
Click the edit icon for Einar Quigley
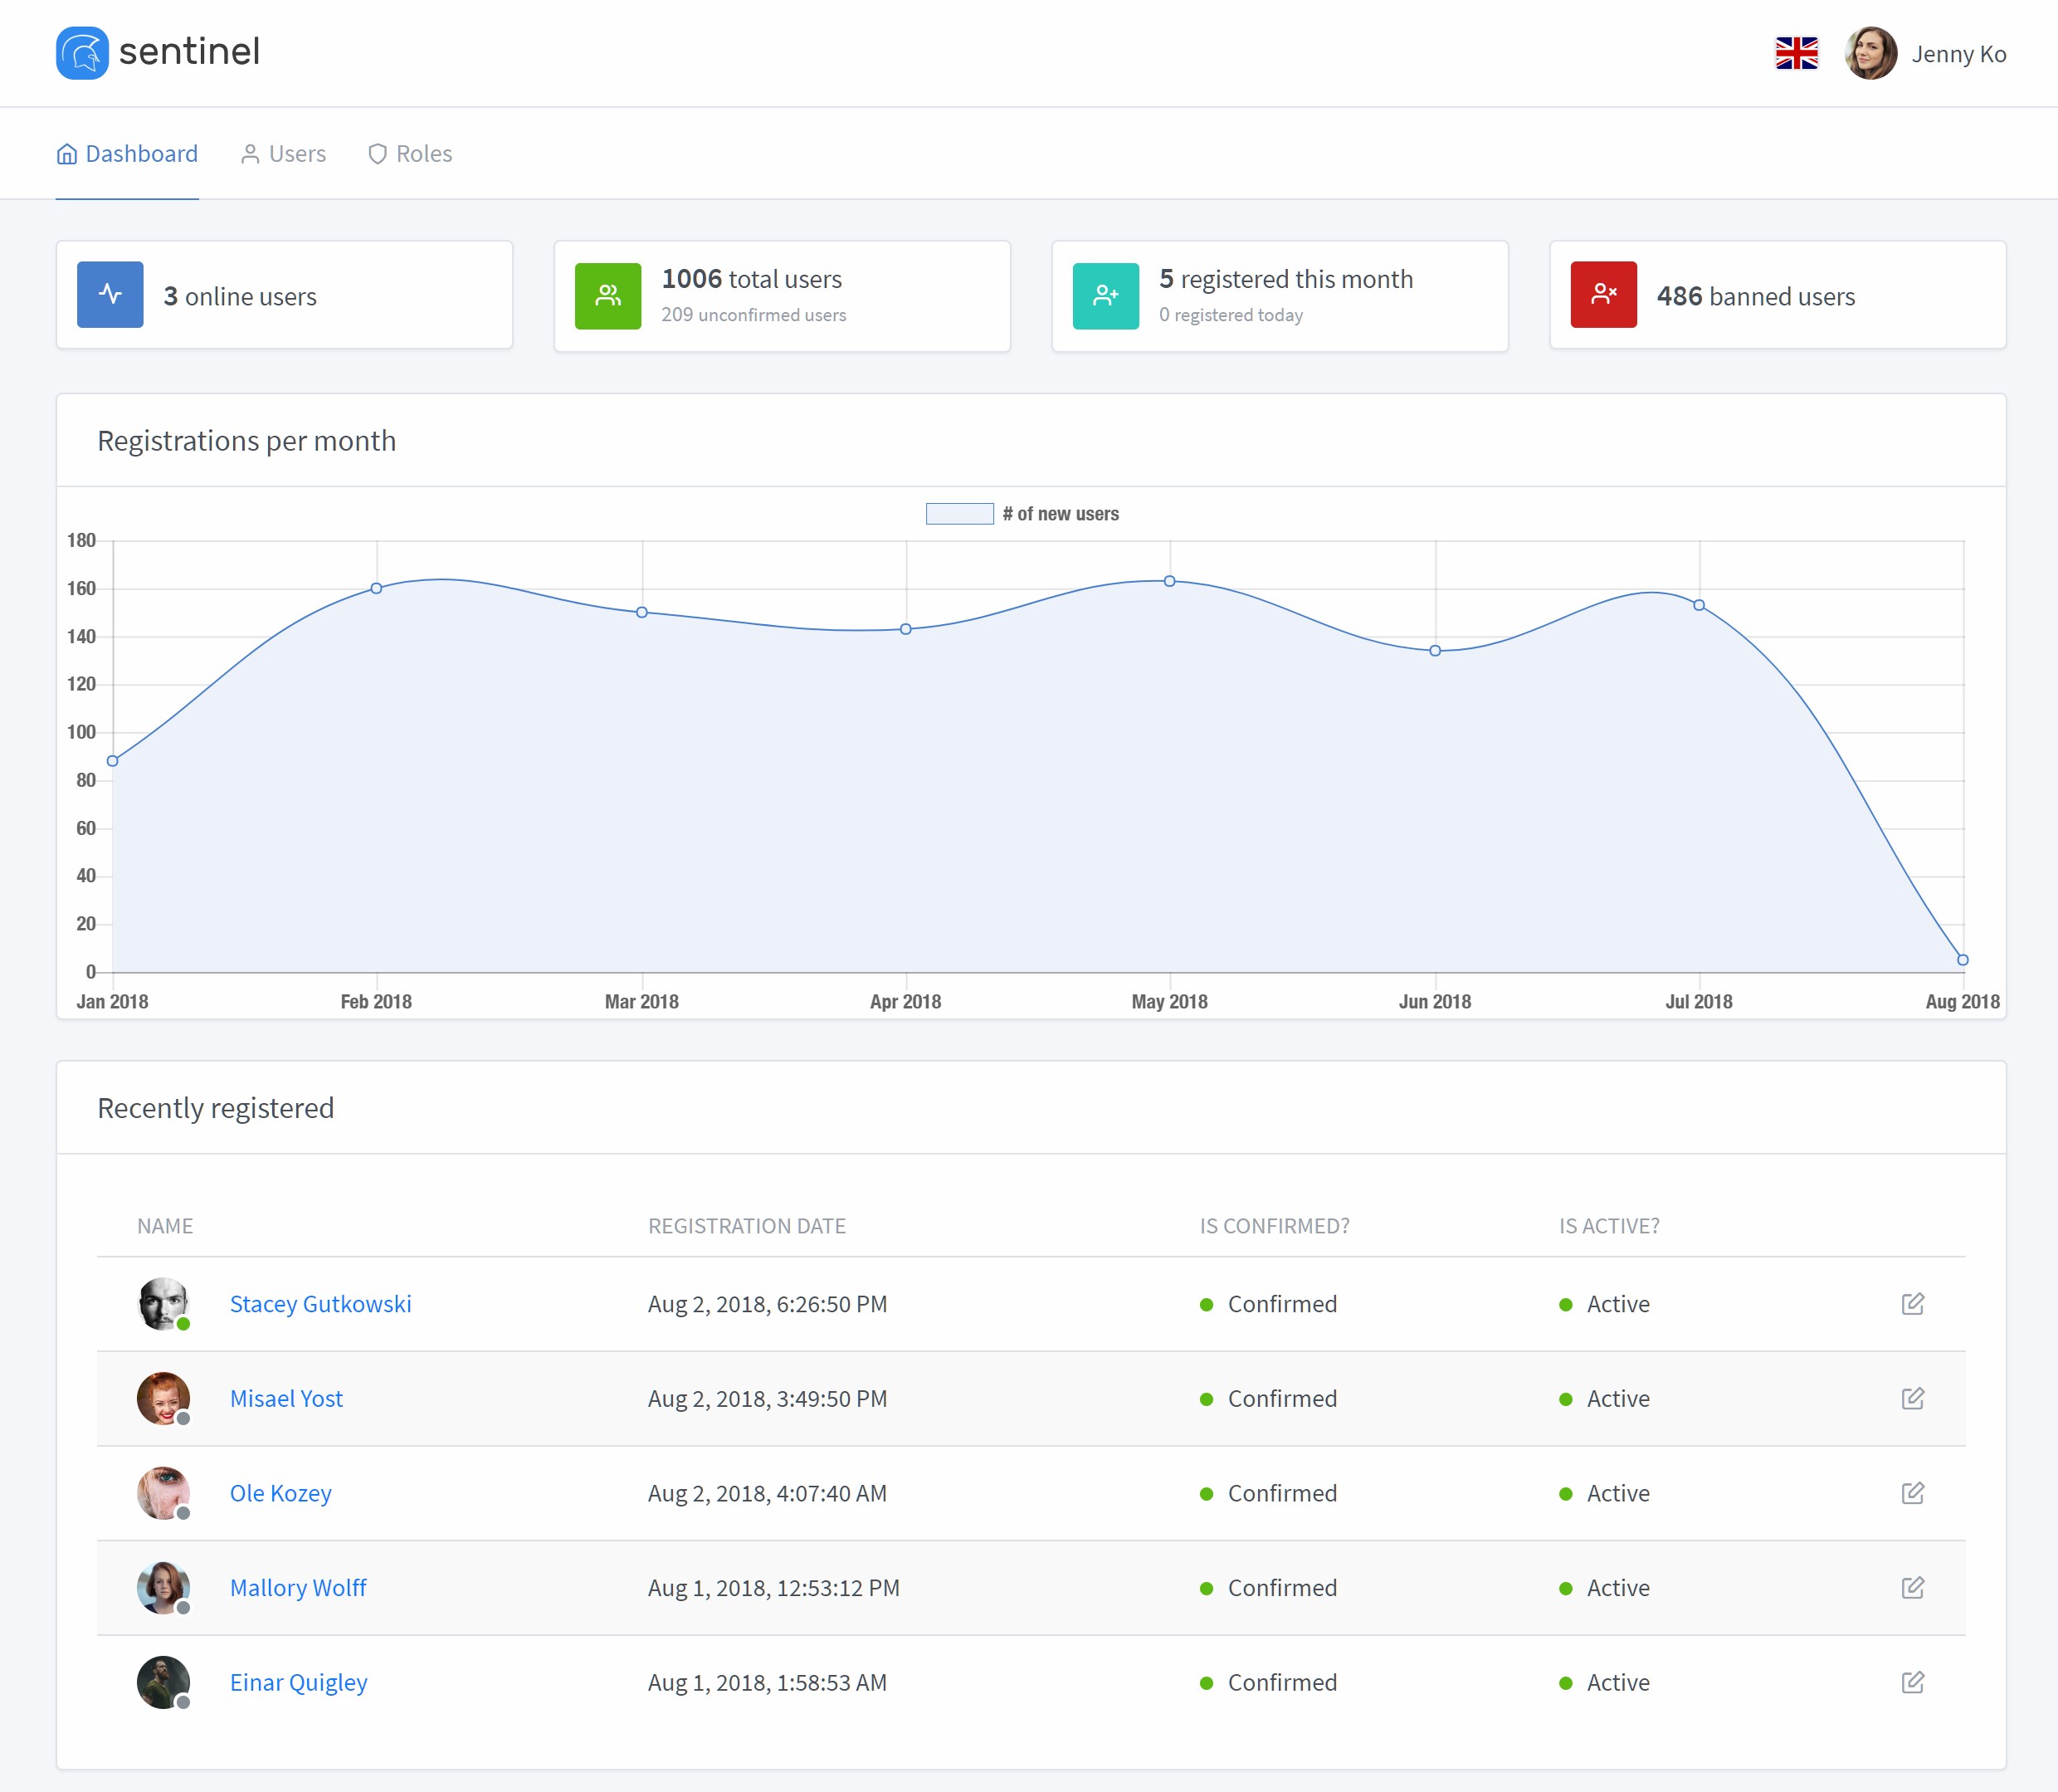pyautogui.click(x=1912, y=1682)
